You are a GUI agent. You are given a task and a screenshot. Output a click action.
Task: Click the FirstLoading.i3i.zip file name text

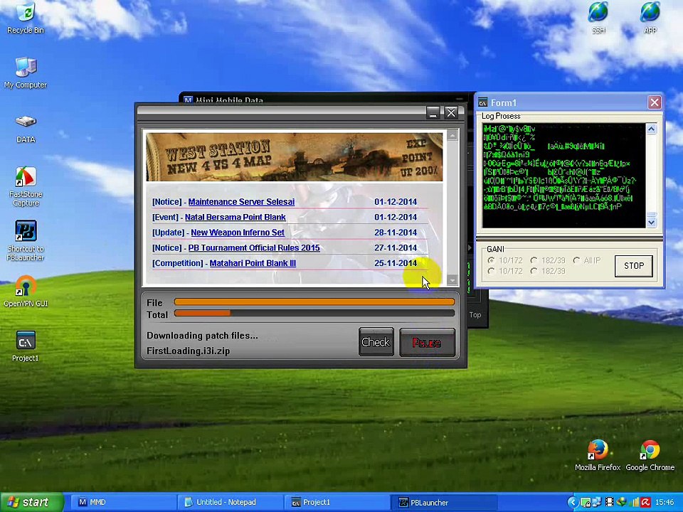(x=188, y=351)
